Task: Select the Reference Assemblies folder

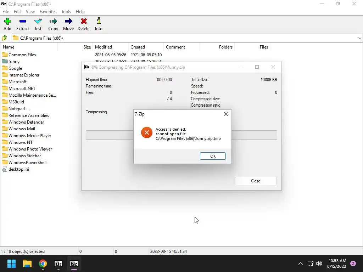Action: [x=29, y=115]
